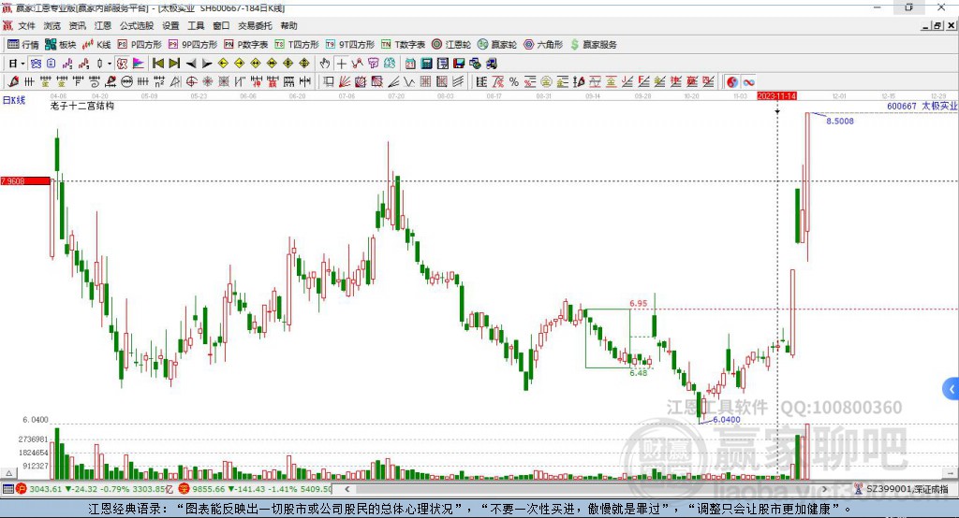Click the 6.0400 low price label
The height and width of the screenshot is (518, 959).
pos(727,420)
